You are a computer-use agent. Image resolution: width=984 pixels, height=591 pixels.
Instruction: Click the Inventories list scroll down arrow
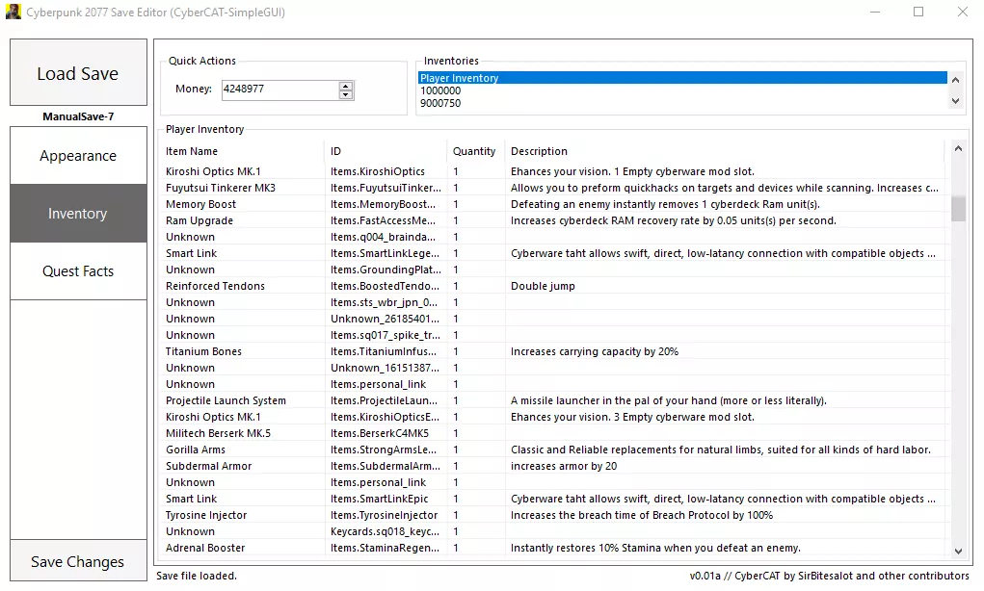click(x=956, y=101)
